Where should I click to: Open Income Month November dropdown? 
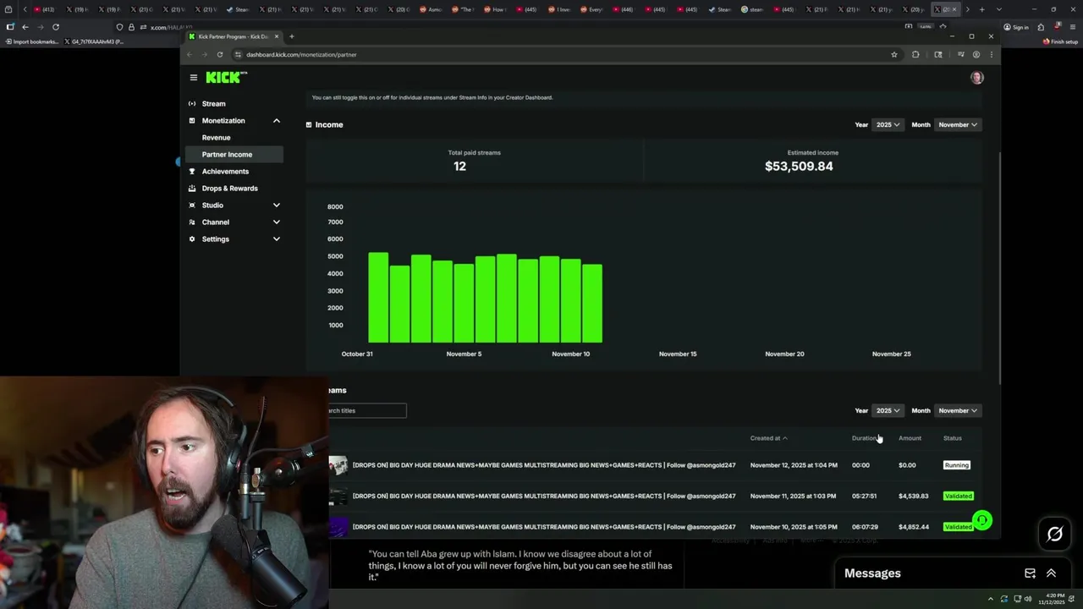(958, 125)
